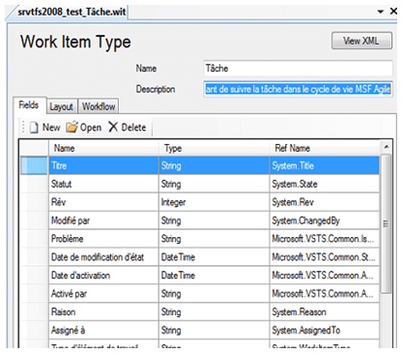Image resolution: width=402 pixels, height=354 pixels.
Task: Click String type cell of Statut row
Action: (x=215, y=184)
